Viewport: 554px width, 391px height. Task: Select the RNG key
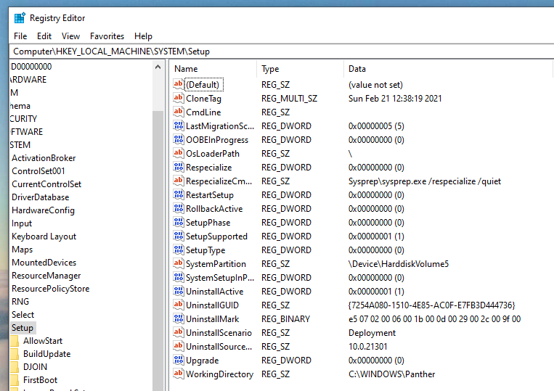(x=20, y=302)
